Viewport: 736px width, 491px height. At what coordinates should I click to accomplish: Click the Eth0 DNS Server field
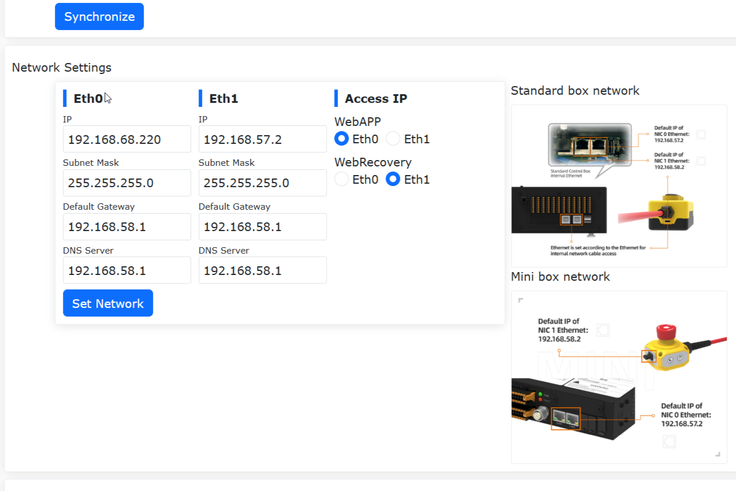[x=126, y=270]
